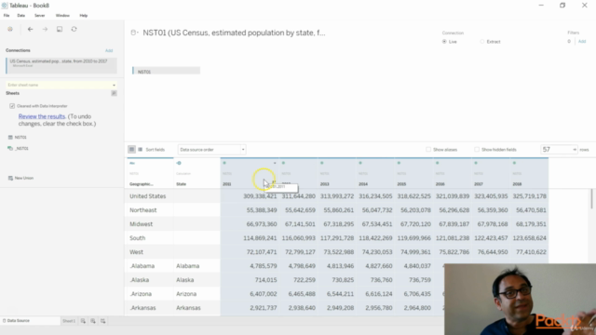The height and width of the screenshot is (335, 596).
Task: Go forward with the right arrow icon
Action: point(45,29)
